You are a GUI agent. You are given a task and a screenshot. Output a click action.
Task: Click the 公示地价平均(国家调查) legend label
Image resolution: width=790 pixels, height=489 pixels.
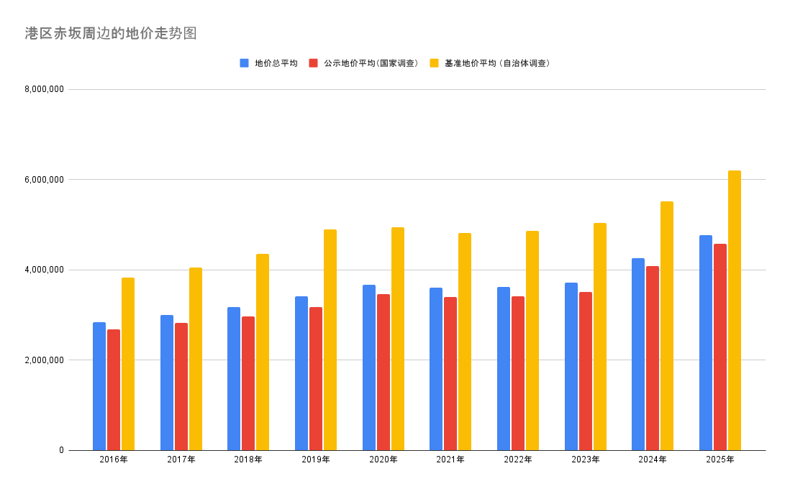371,63
